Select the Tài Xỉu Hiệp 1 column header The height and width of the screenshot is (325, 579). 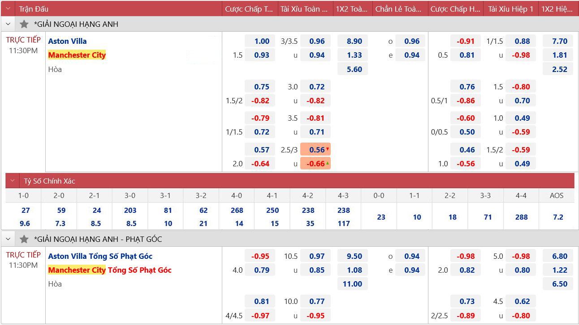(x=510, y=9)
